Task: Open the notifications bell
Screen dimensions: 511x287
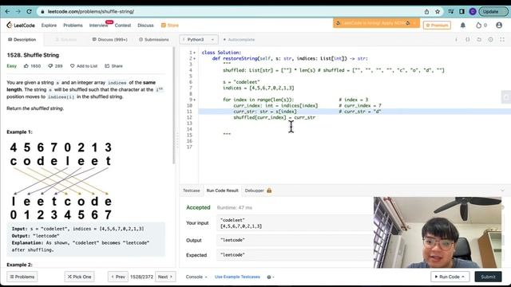Action: 463,25
